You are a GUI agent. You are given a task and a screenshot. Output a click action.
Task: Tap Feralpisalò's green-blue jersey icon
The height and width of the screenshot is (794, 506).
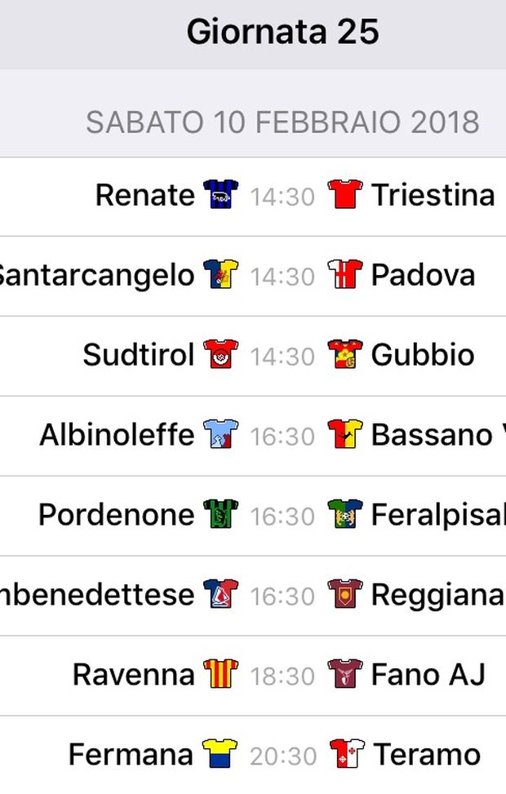click(345, 514)
